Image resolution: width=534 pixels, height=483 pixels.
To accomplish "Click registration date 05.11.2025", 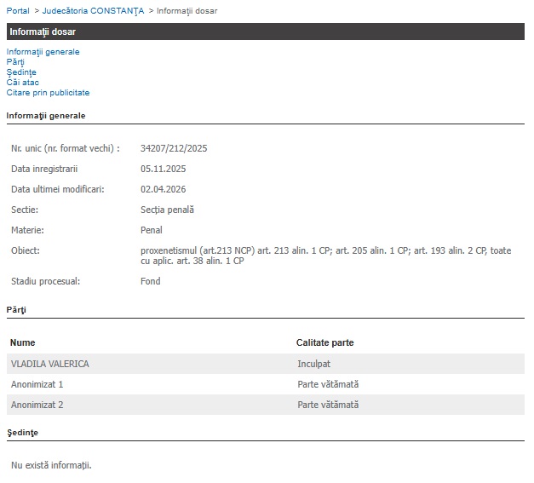I will tap(163, 169).
